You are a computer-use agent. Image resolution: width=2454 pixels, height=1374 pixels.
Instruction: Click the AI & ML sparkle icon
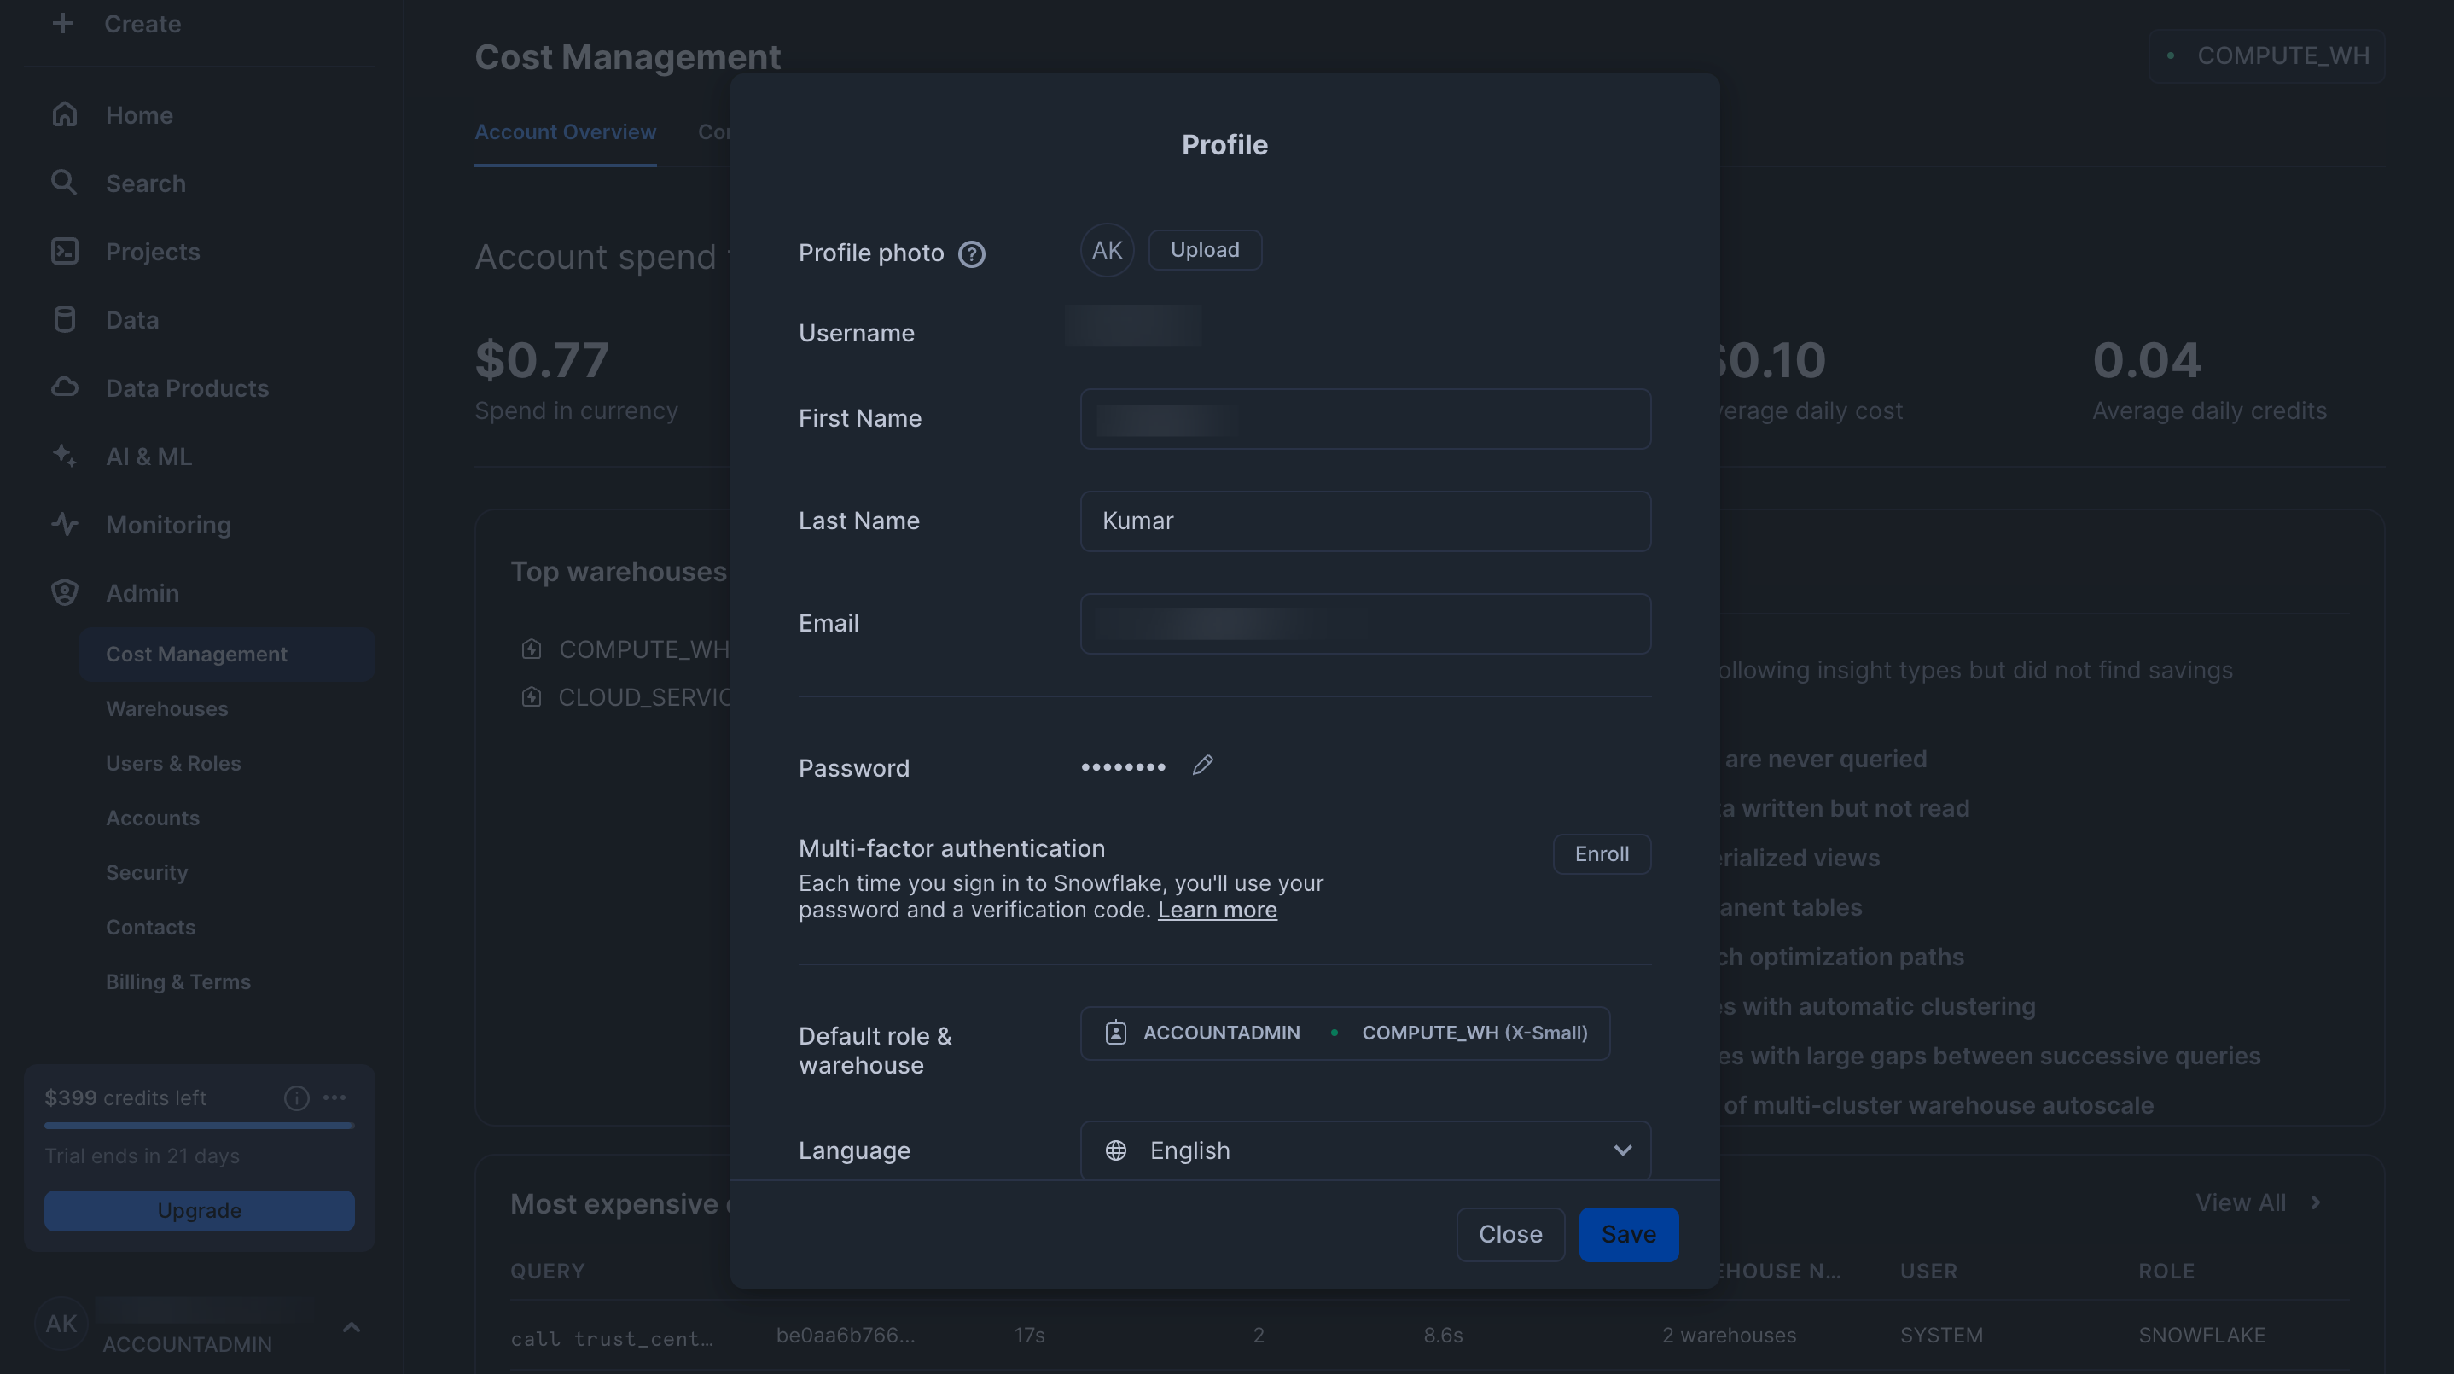pos(64,457)
